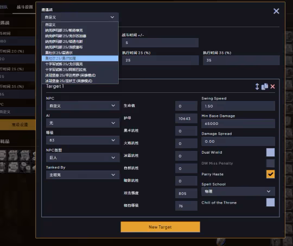Click the Swing Speed input field
This screenshot has width=293, height=246.
tap(238, 106)
